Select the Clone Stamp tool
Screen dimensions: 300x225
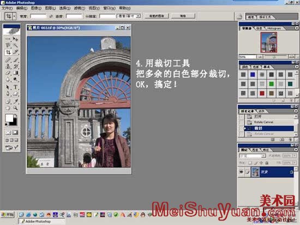coord(8,66)
